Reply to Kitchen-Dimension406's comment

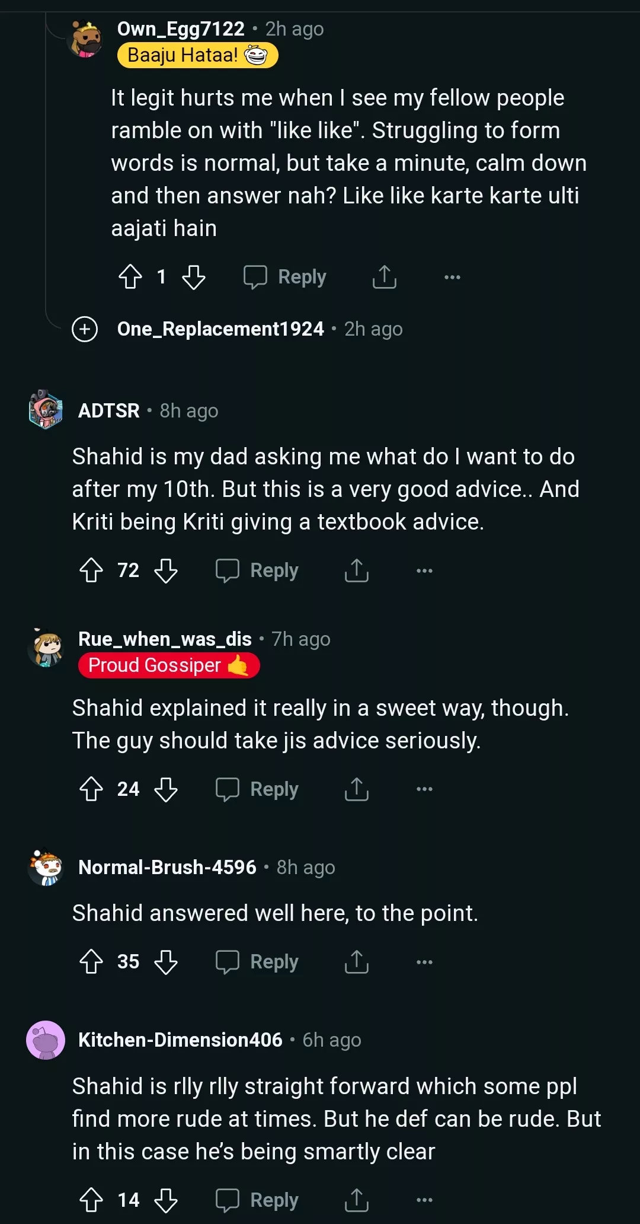(x=257, y=1200)
